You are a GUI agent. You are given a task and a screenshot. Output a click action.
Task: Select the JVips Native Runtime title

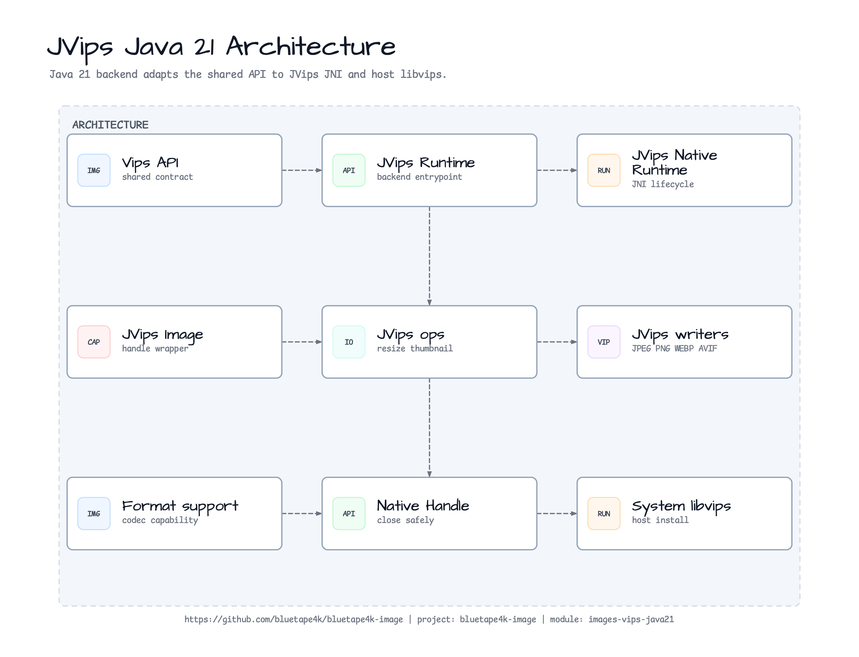[x=674, y=163]
